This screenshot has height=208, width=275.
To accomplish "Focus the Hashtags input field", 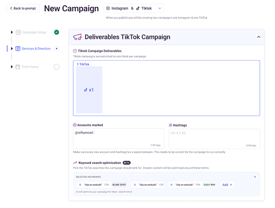I will [x=214, y=139].
